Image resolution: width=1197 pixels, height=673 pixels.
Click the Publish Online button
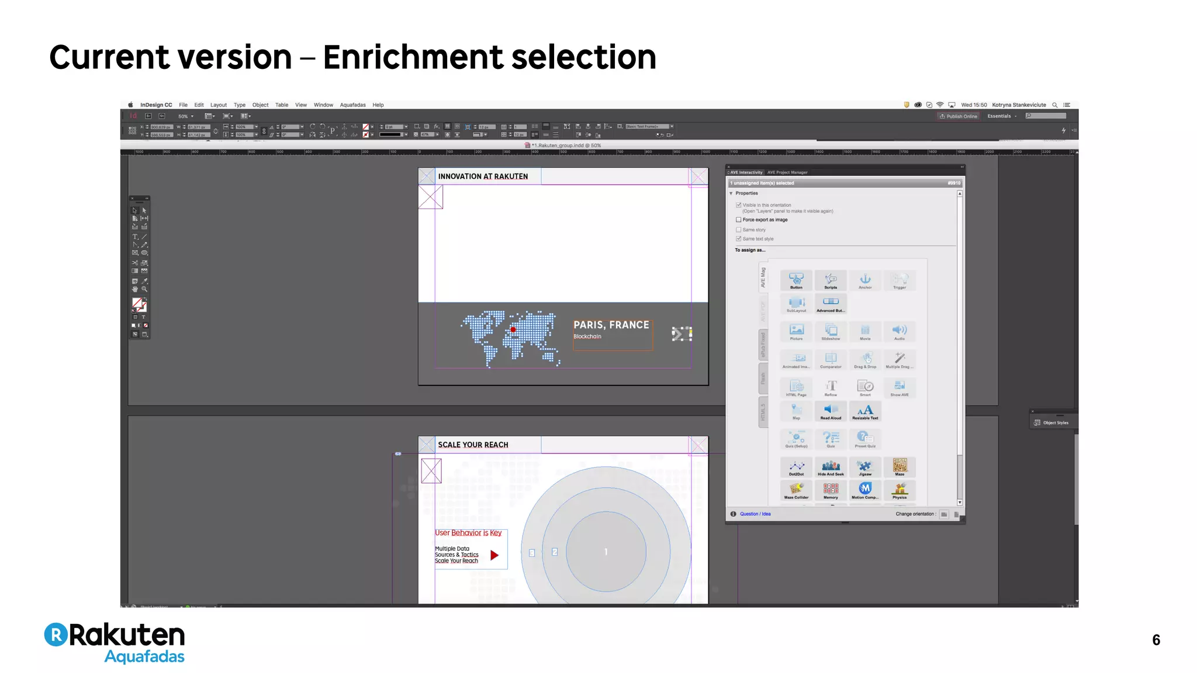[959, 116]
